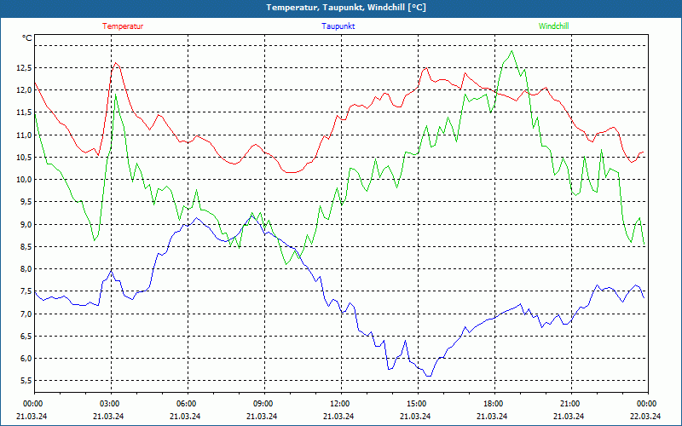This screenshot has width=682, height=426.
Task: Click the 18:00 time axis label
Action: click(494, 404)
